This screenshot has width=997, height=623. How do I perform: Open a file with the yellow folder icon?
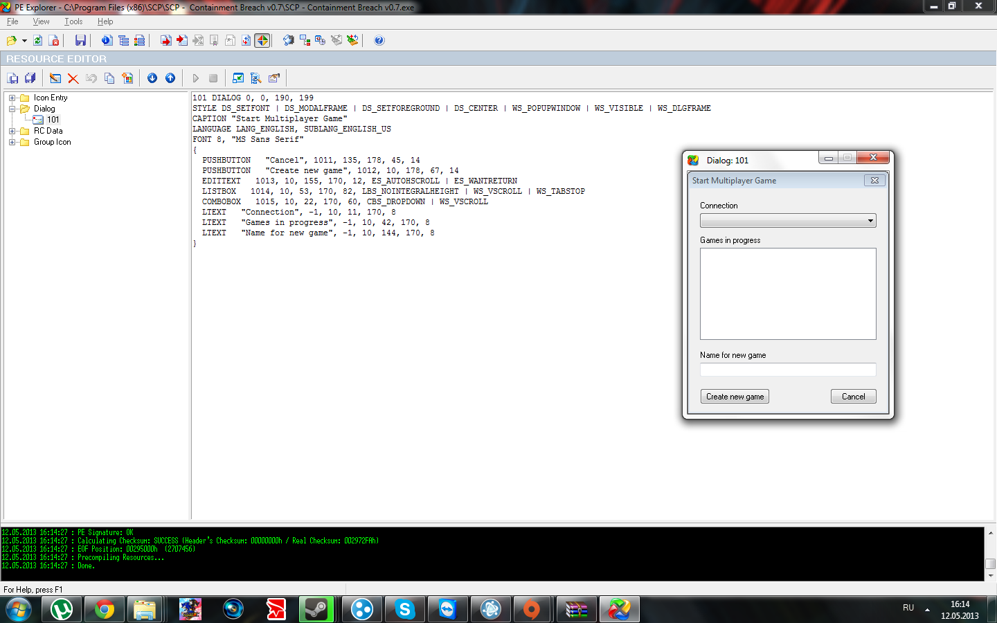point(11,41)
